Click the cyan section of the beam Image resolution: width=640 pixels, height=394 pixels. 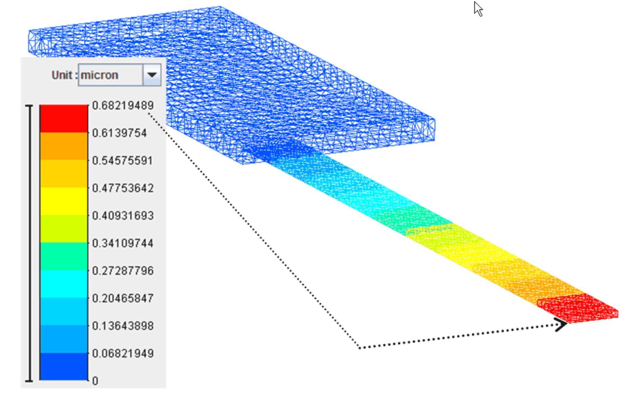click(x=338, y=182)
